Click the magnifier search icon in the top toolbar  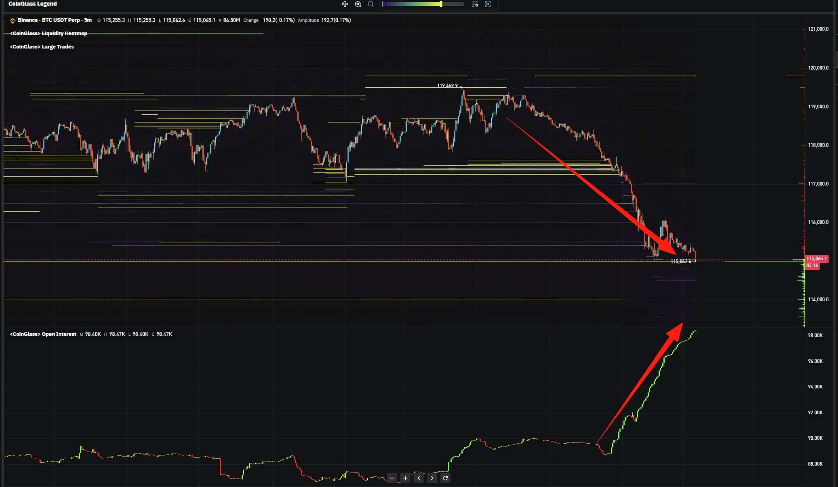point(371,4)
